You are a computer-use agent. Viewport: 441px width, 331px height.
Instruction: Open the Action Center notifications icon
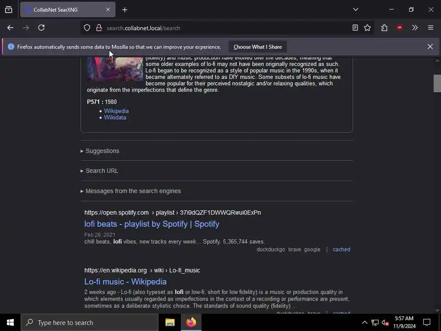click(x=427, y=322)
